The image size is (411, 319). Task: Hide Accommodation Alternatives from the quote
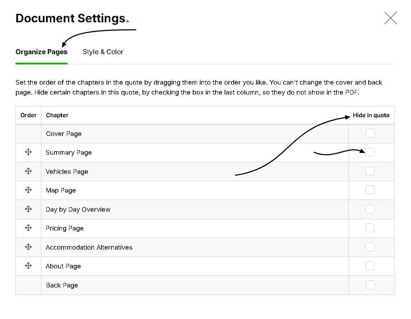(x=370, y=247)
